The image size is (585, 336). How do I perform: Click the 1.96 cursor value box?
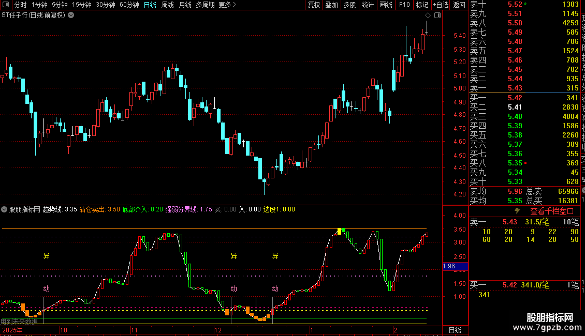tap(455, 266)
